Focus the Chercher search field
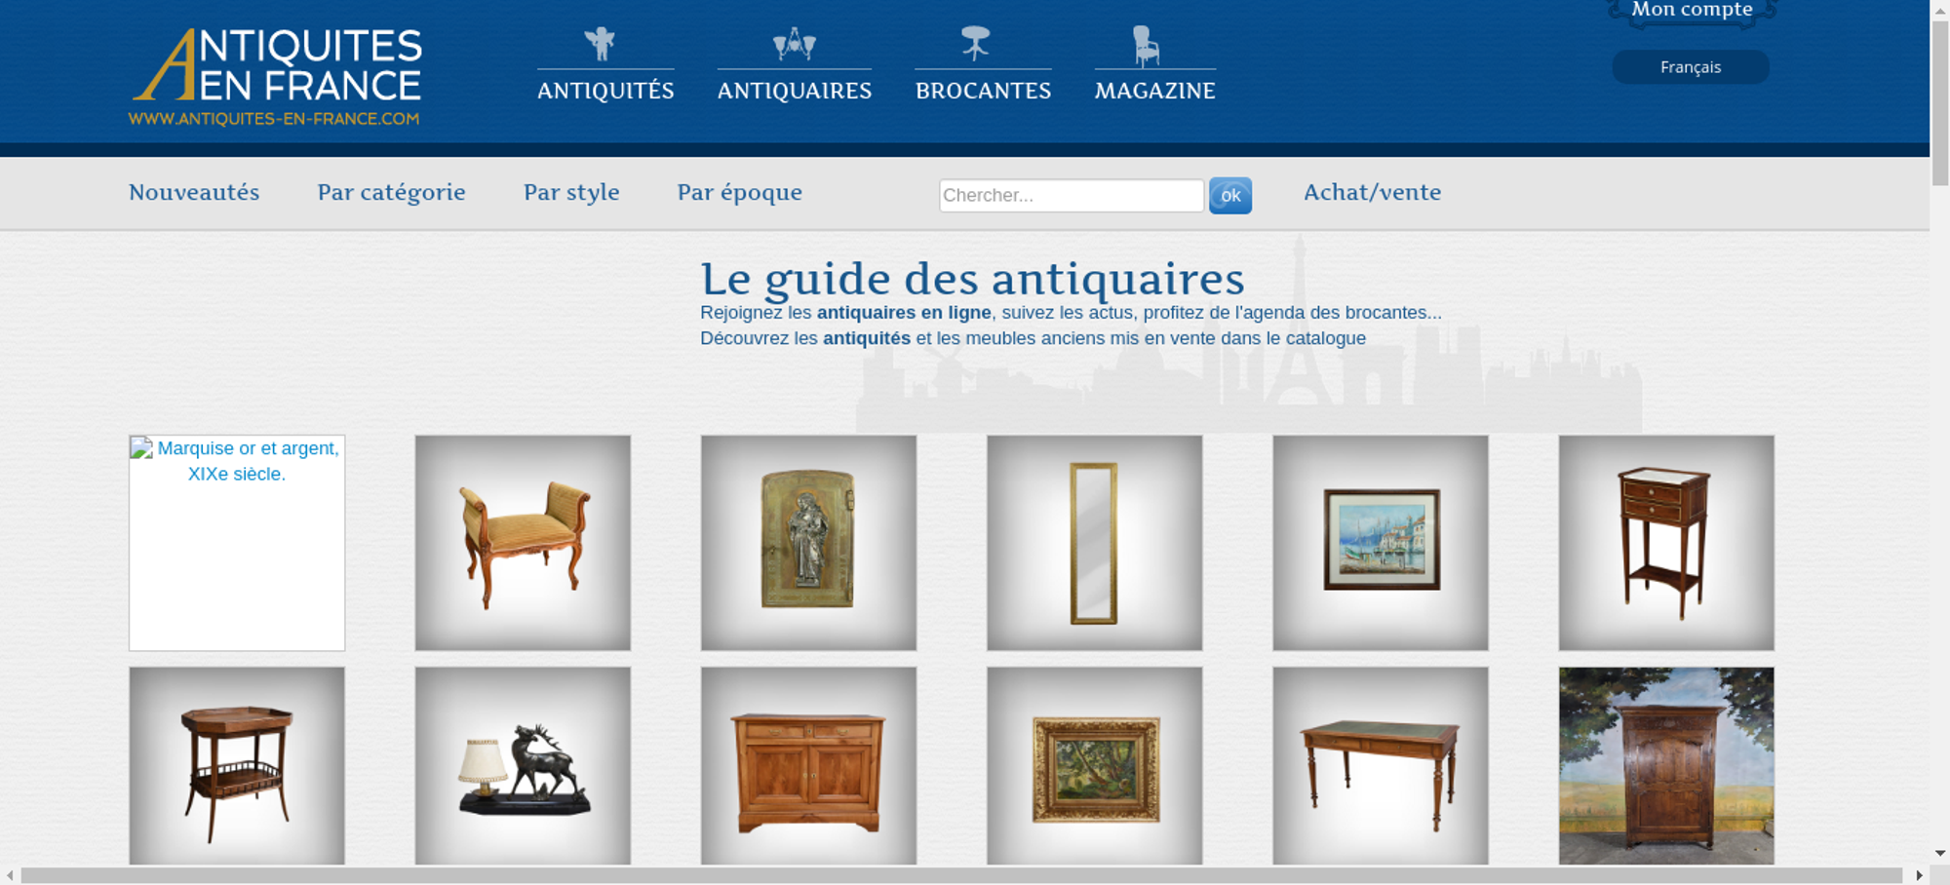 click(x=1072, y=195)
